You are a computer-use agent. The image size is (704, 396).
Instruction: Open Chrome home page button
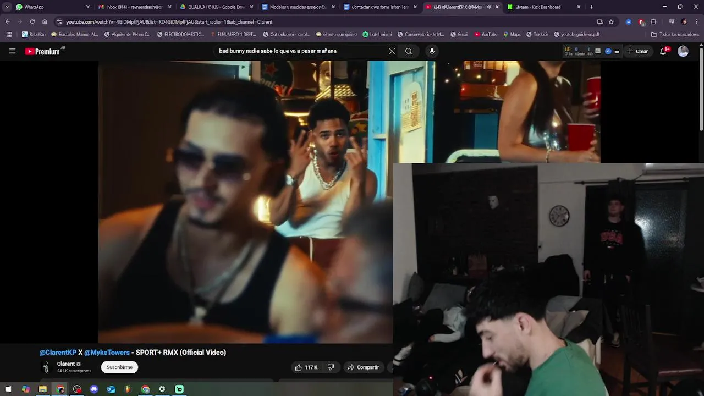pyautogui.click(x=45, y=22)
